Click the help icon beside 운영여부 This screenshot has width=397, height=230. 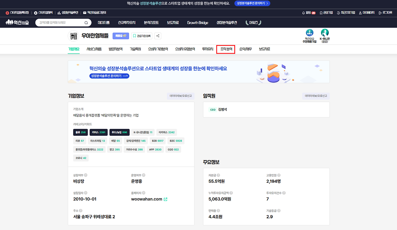144,175
